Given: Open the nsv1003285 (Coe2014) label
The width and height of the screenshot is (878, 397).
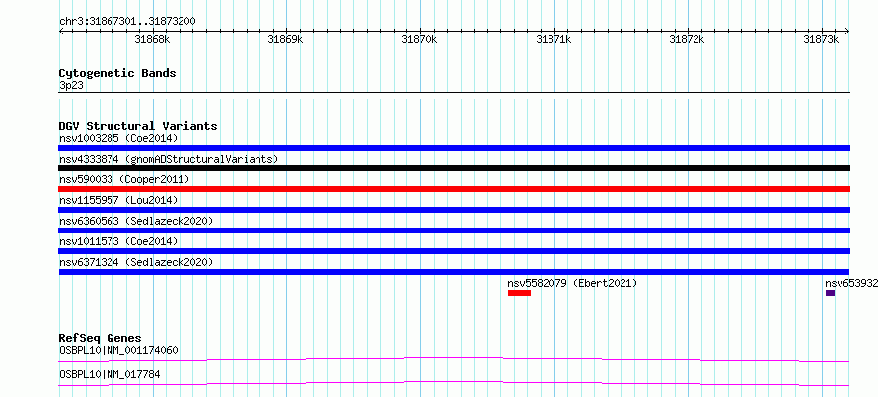Looking at the screenshot, I should [118, 138].
